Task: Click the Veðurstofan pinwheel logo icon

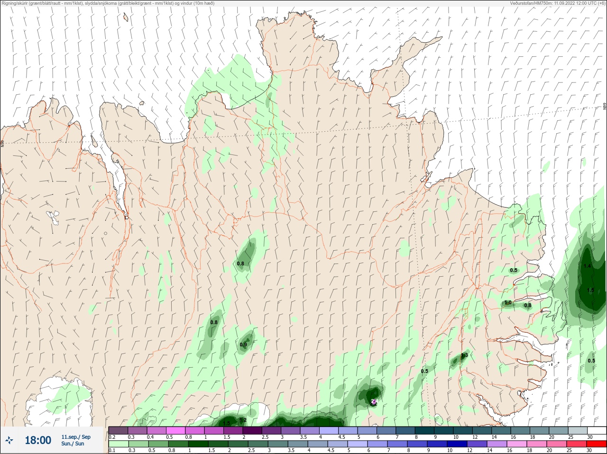Action: (9, 440)
